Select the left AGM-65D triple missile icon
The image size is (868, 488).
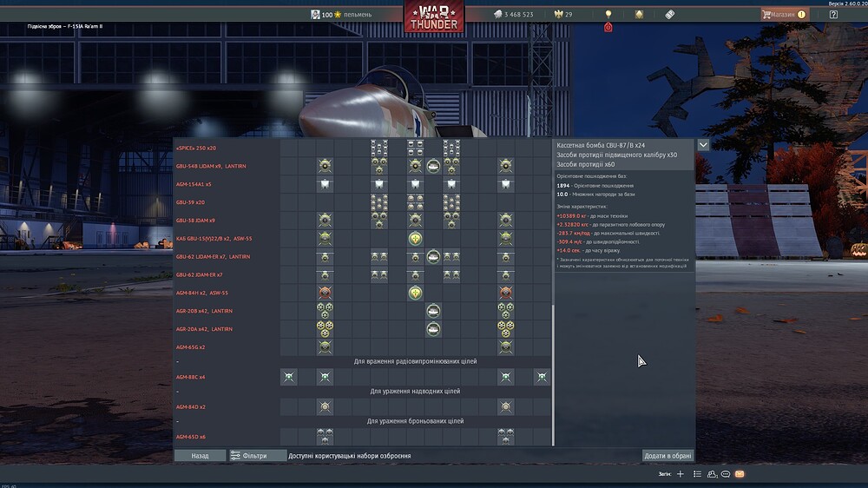[325, 436]
